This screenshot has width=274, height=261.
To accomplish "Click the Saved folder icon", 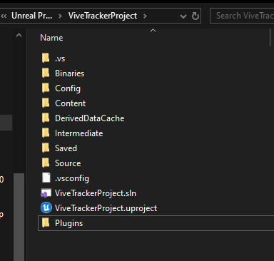I will [x=46, y=148].
